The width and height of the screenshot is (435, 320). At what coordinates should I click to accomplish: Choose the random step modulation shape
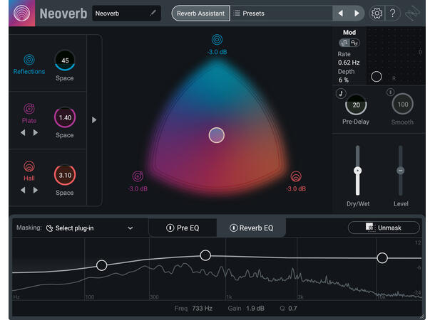344,43
